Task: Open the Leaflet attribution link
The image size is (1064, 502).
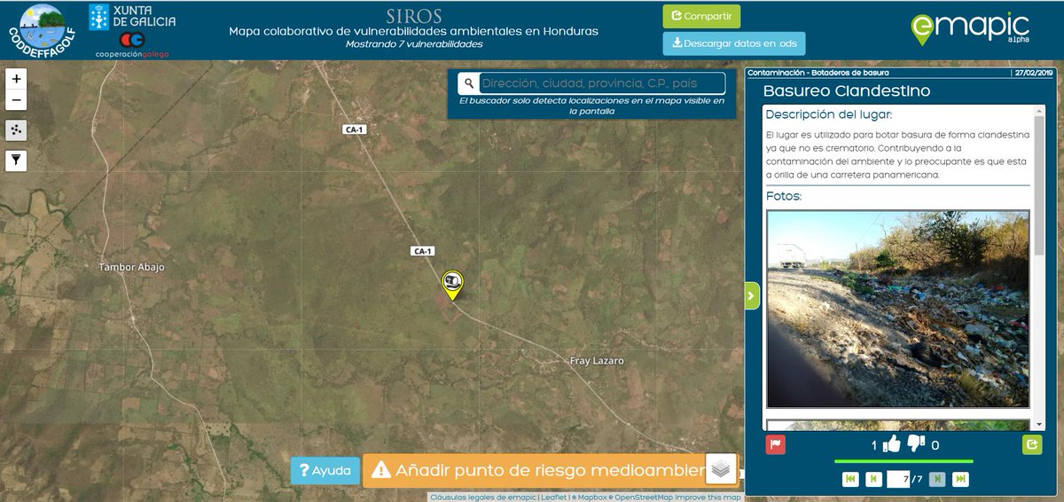Action: point(555,497)
